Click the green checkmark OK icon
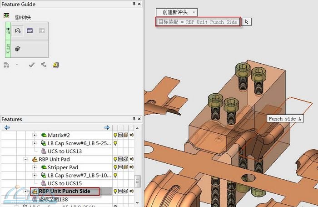The width and height of the screenshot is (318, 207). coord(31,65)
